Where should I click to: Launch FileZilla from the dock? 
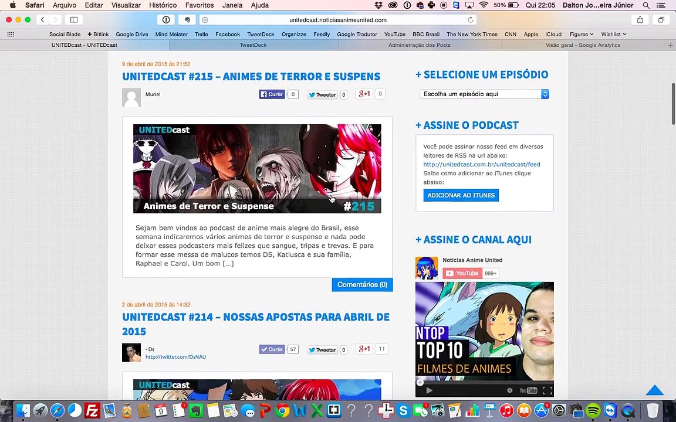click(92, 410)
